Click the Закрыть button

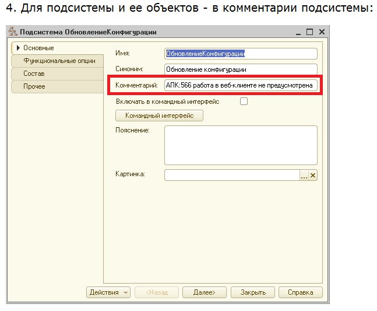pos(253,292)
